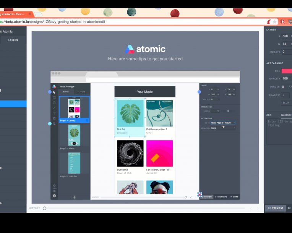Viewport: 292px width, 233px height.
Task: Switch to the Custom tab
Action: coord(286,115)
